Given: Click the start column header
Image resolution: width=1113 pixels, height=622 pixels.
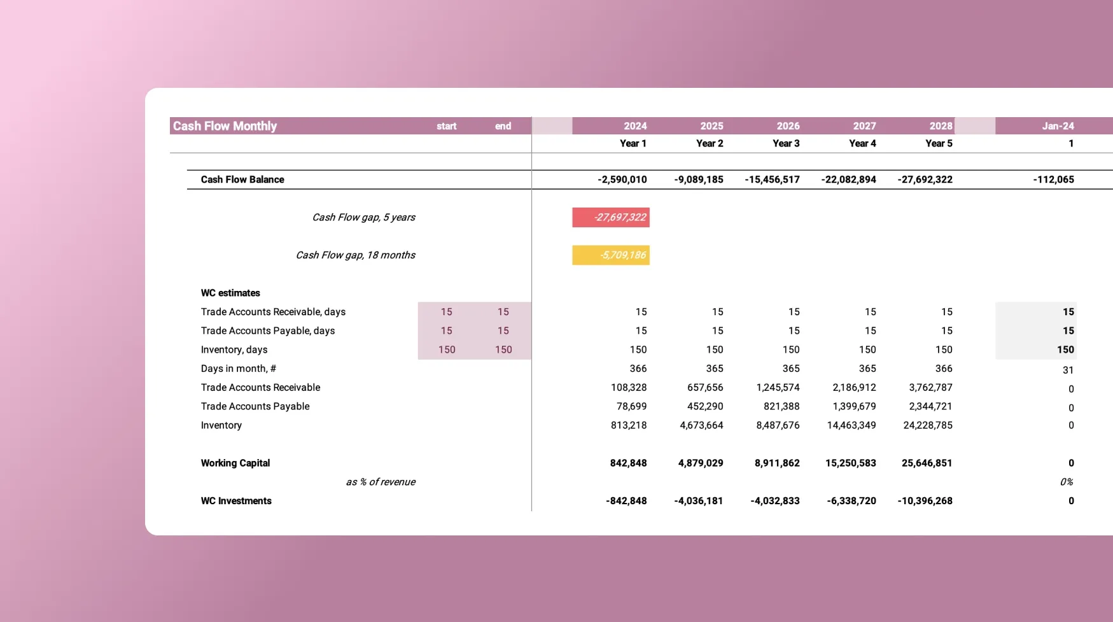Looking at the screenshot, I should [x=446, y=126].
